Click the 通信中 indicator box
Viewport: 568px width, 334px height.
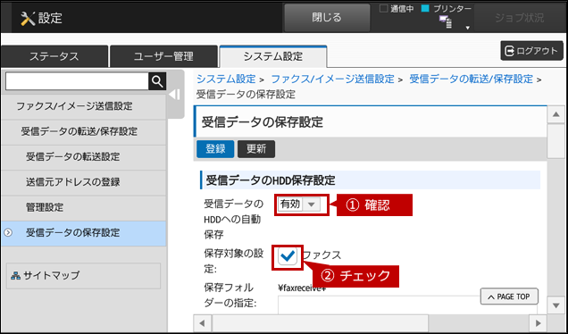383,8
